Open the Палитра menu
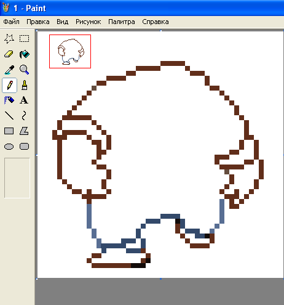This screenshot has width=284, height=305. point(122,22)
